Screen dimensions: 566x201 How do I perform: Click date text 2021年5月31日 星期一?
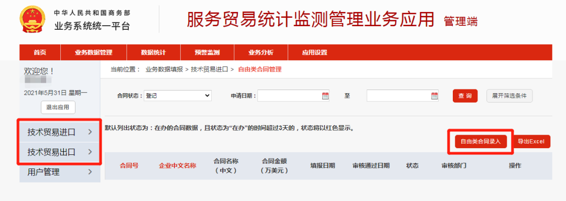(56, 93)
